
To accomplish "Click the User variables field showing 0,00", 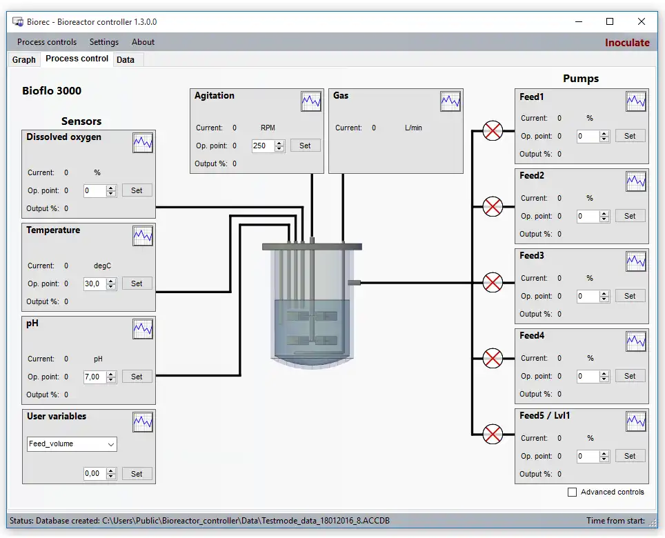I will 95,474.
